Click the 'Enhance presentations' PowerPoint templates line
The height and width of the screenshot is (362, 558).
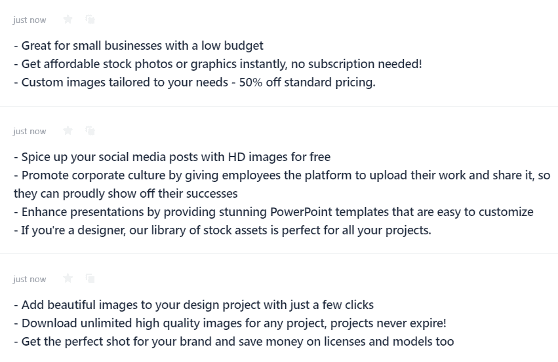point(273,212)
